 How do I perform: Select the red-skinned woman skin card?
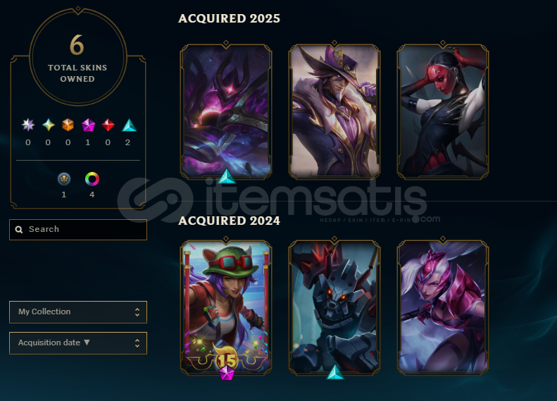click(443, 111)
